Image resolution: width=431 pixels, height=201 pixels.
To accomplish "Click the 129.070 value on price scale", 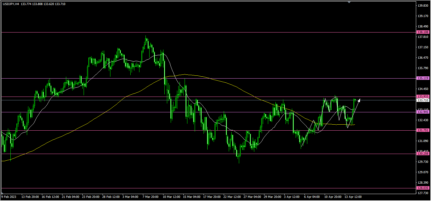I will (423, 172).
